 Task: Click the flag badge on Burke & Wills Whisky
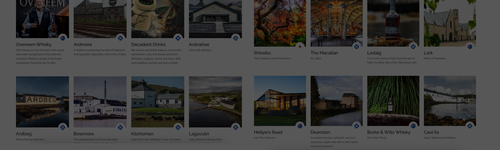pos(413,126)
